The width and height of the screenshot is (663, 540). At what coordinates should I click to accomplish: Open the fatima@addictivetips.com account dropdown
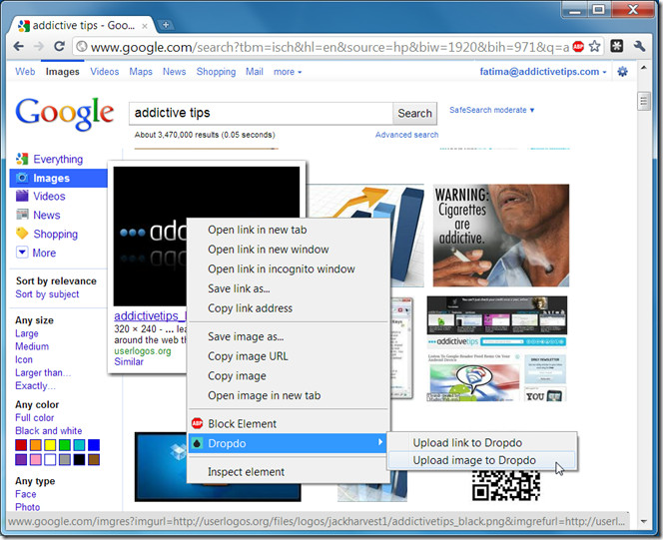click(543, 72)
